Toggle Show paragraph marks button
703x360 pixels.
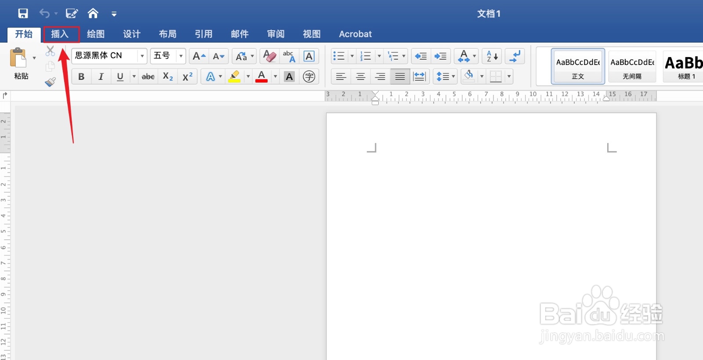tap(515, 56)
